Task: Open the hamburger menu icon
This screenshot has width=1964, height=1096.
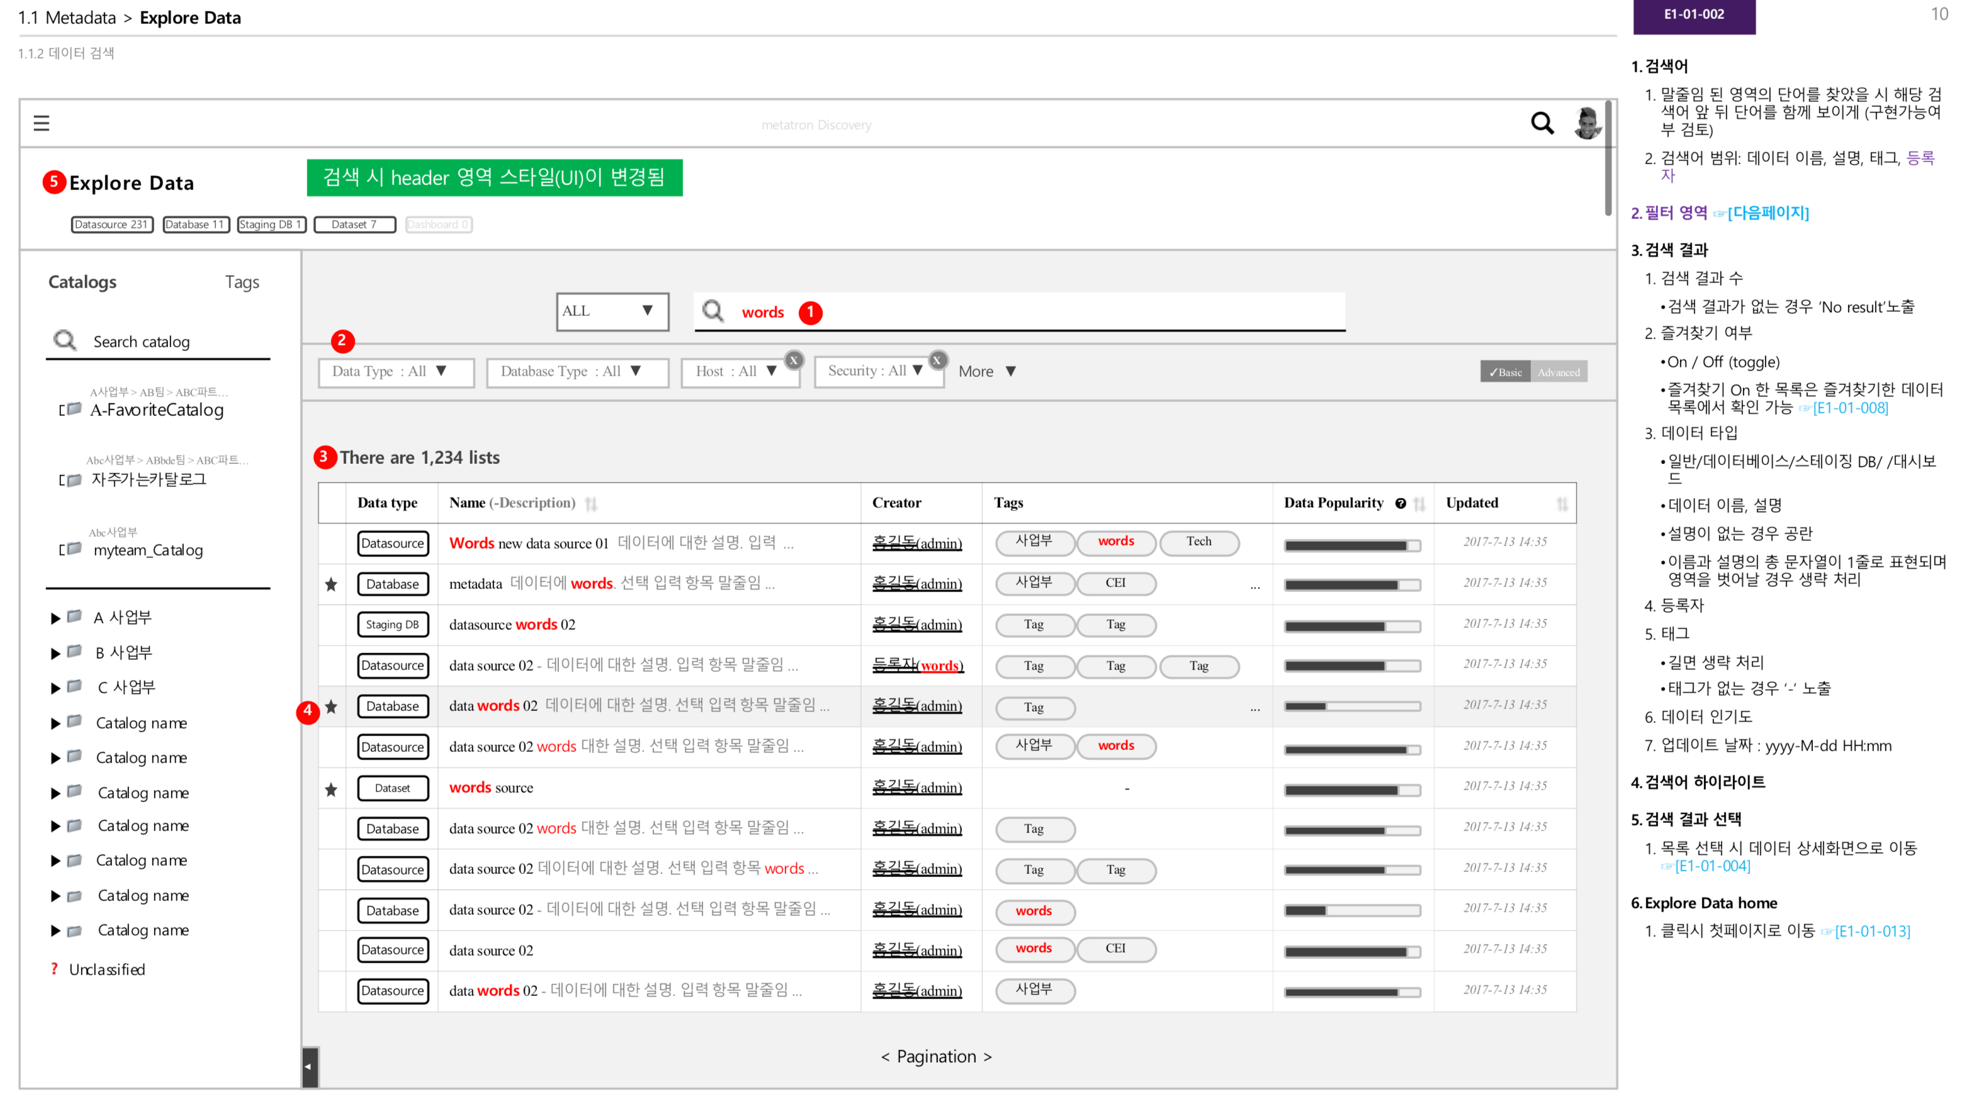Action: point(41,123)
